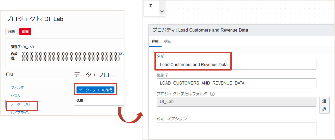
Task: Click the 説明 description text area
Action: (236, 129)
